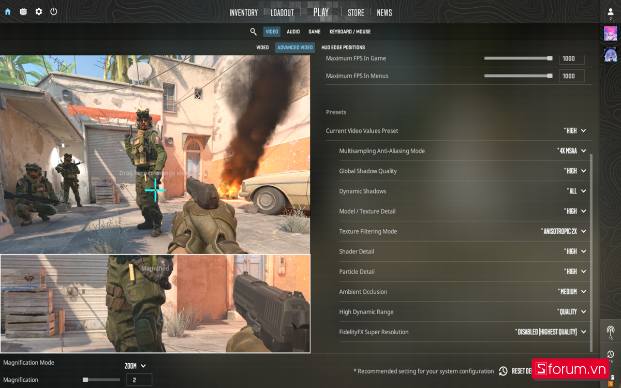Open the watch TV icon

tap(23, 11)
